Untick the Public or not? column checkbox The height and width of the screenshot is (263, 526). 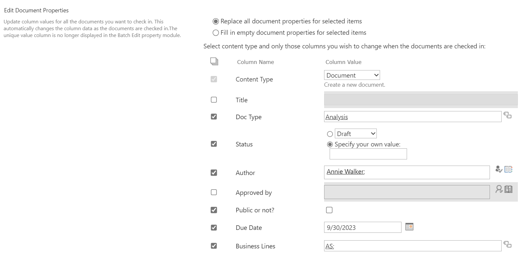pos(214,210)
